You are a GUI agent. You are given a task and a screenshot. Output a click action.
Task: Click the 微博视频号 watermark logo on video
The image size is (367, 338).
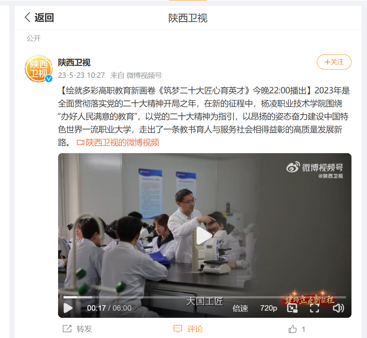click(x=315, y=169)
